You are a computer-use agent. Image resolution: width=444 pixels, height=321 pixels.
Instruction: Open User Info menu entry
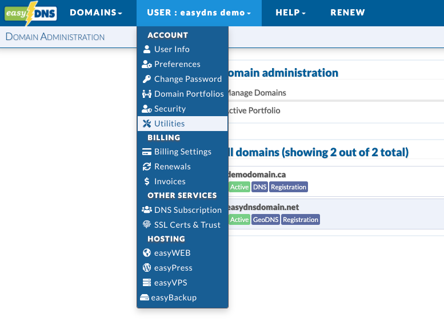[x=182, y=49]
